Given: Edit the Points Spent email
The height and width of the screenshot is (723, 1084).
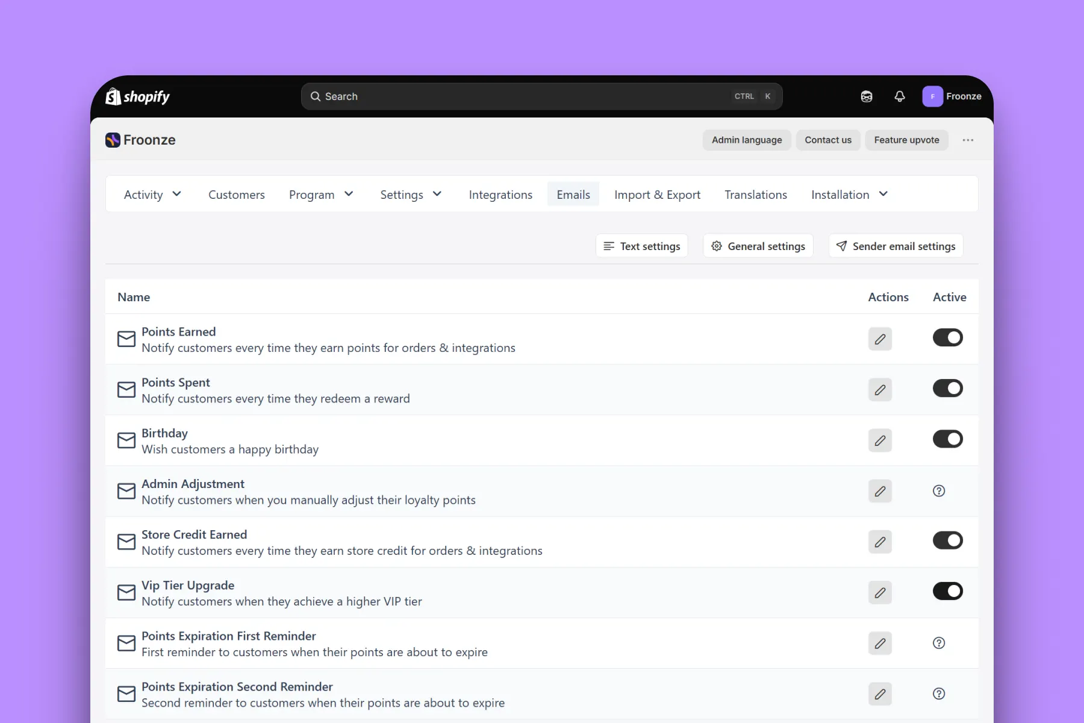Looking at the screenshot, I should click(x=880, y=389).
